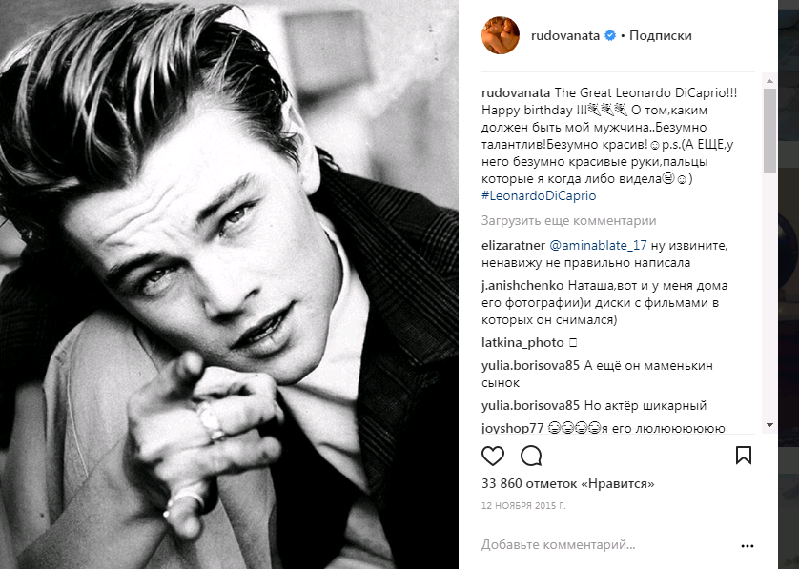The height and width of the screenshot is (569, 799).
Task: Save post with bookmark icon
Action: coord(744,455)
